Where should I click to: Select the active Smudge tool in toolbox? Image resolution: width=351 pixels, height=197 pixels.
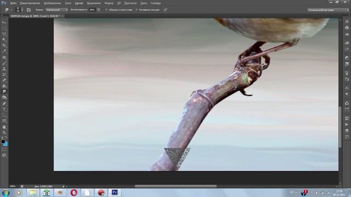coord(4,91)
